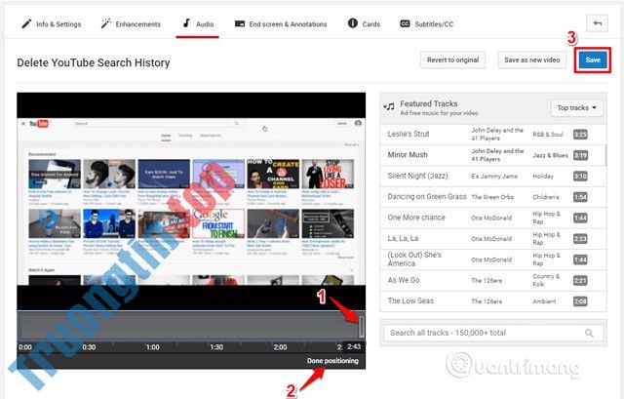Select The Low Seas track
This screenshot has height=399, width=624.
click(x=493, y=301)
